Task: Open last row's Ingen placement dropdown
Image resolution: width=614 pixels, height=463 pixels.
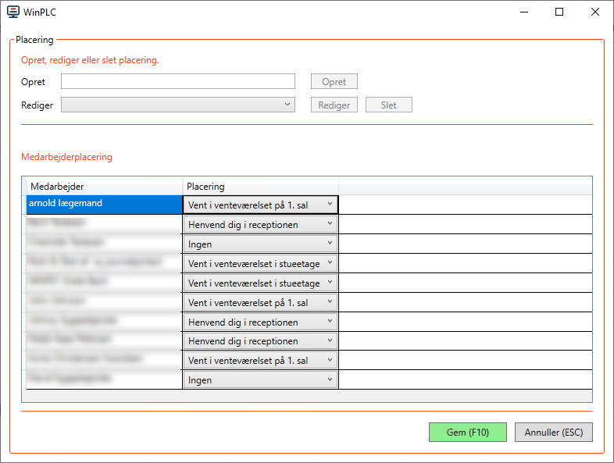Action: coord(260,379)
